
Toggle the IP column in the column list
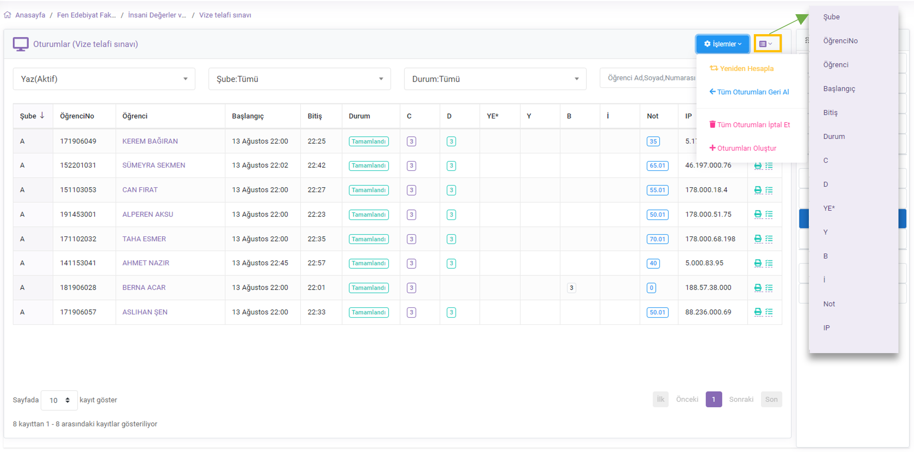(x=826, y=328)
